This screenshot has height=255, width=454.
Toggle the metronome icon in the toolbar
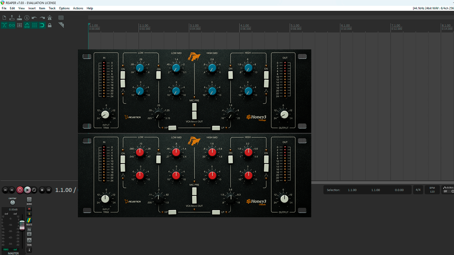50,18
